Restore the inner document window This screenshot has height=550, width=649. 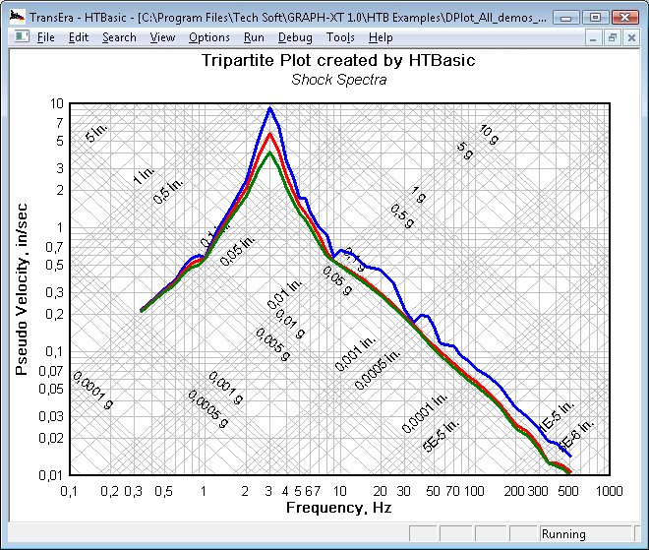point(613,38)
